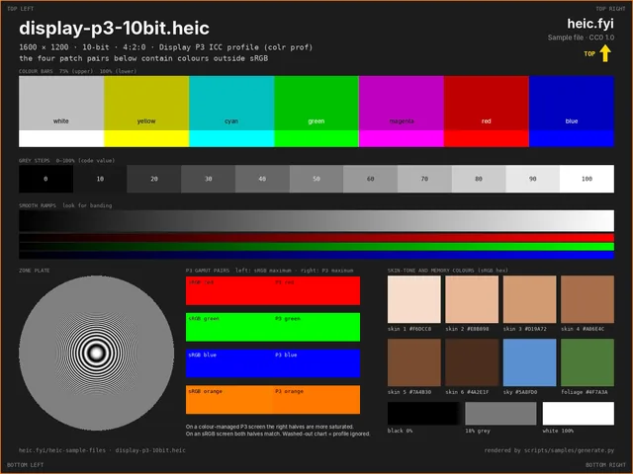This screenshot has height=474, width=633.
Task: Click the heic.fyi logo text
Action: [590, 24]
